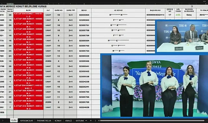This screenshot has height=123, width=208.
Task: Select the DAİRE TİPİ header cell
Action: click(x=70, y=10)
